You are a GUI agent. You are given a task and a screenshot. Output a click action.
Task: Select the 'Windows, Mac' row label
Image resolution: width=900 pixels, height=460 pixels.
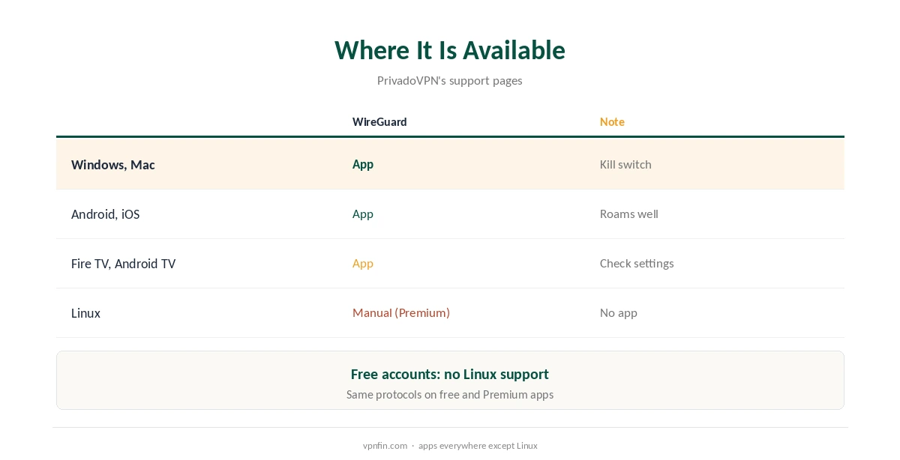pyautogui.click(x=113, y=165)
